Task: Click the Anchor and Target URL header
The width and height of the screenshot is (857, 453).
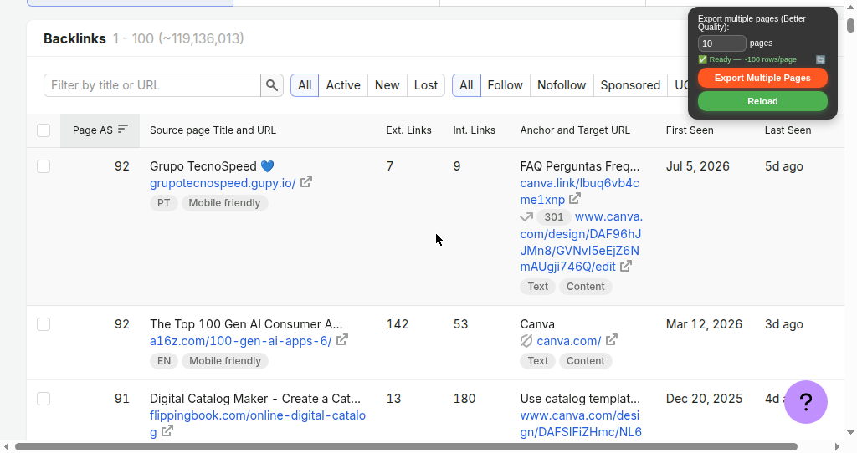Action: 575,130
